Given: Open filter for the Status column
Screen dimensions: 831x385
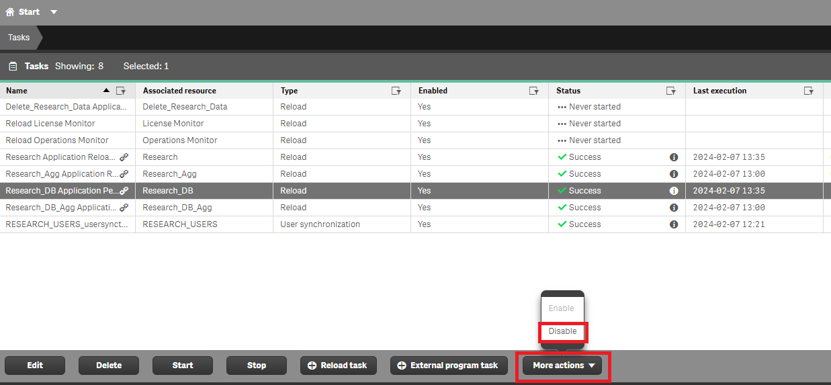Looking at the screenshot, I should click(671, 91).
